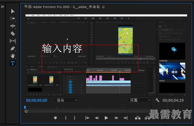Expand the collapsed panel with double chevron
This screenshot has height=126, width=194.
2,7
